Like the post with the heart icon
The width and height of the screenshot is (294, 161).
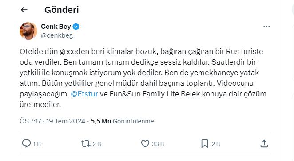click(x=145, y=144)
